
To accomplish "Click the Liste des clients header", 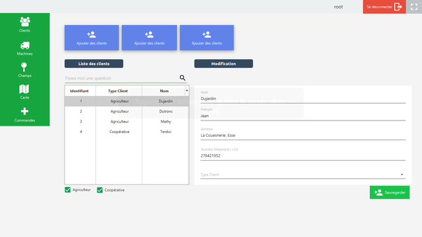I will coord(94,64).
